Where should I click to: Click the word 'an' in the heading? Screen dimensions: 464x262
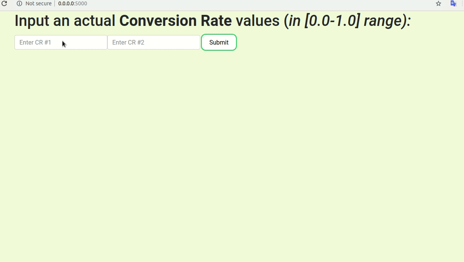click(61, 21)
